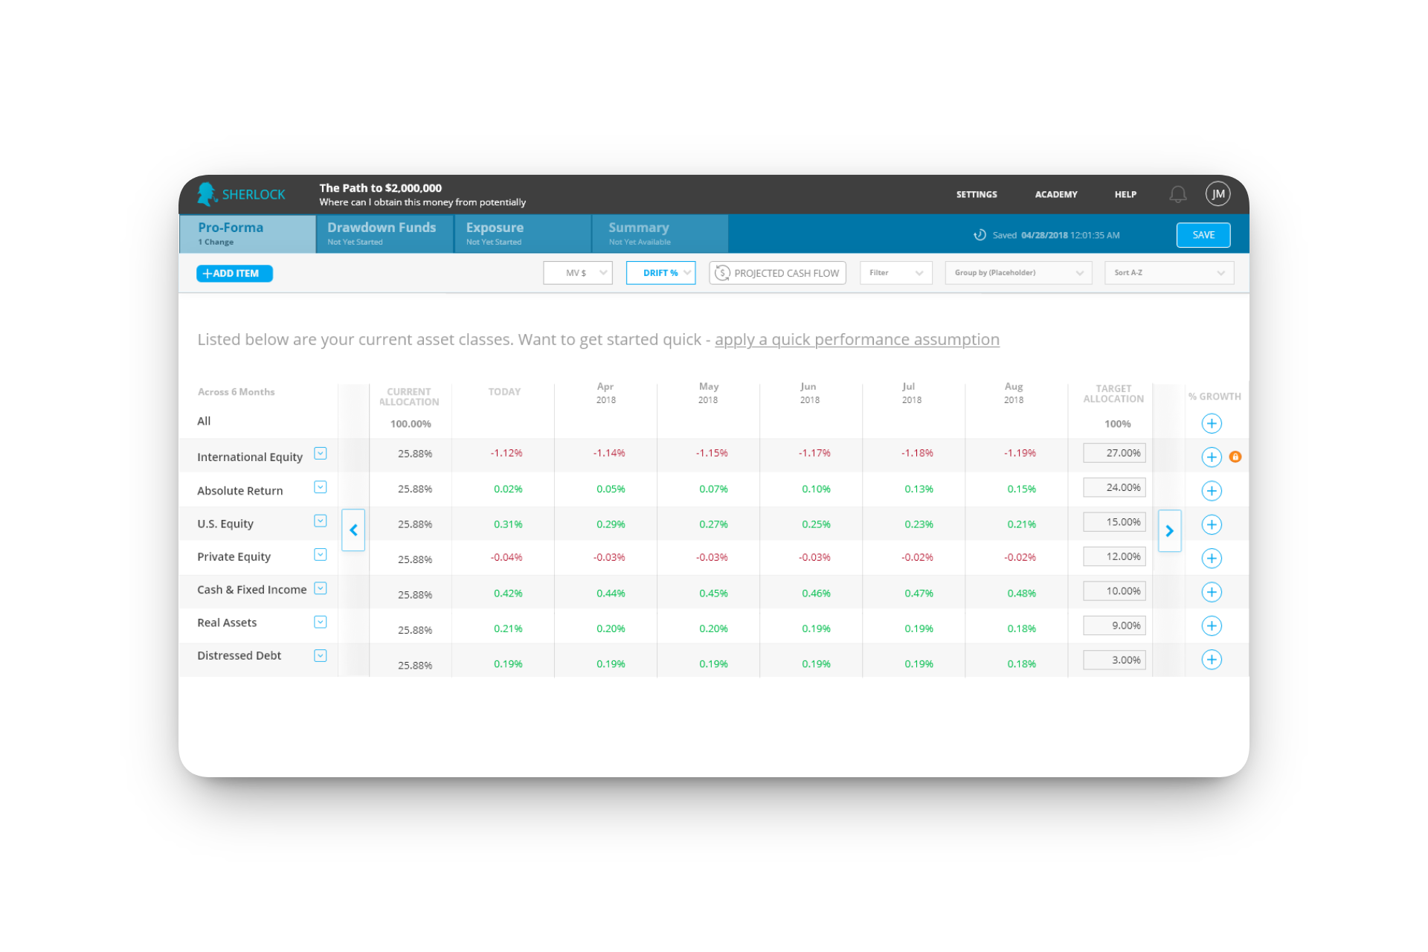This screenshot has width=1428, height=952.
Task: Open the notifications bell
Action: click(x=1177, y=194)
